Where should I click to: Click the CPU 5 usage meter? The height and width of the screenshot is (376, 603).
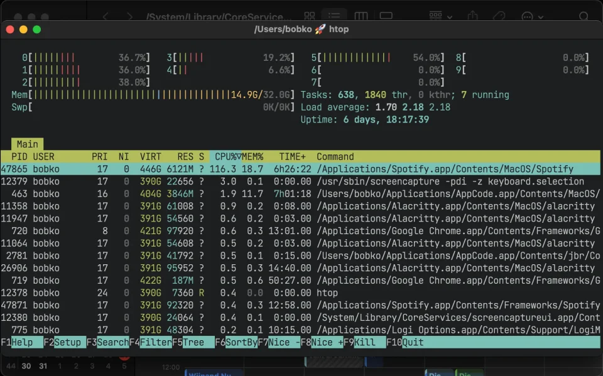pos(378,58)
